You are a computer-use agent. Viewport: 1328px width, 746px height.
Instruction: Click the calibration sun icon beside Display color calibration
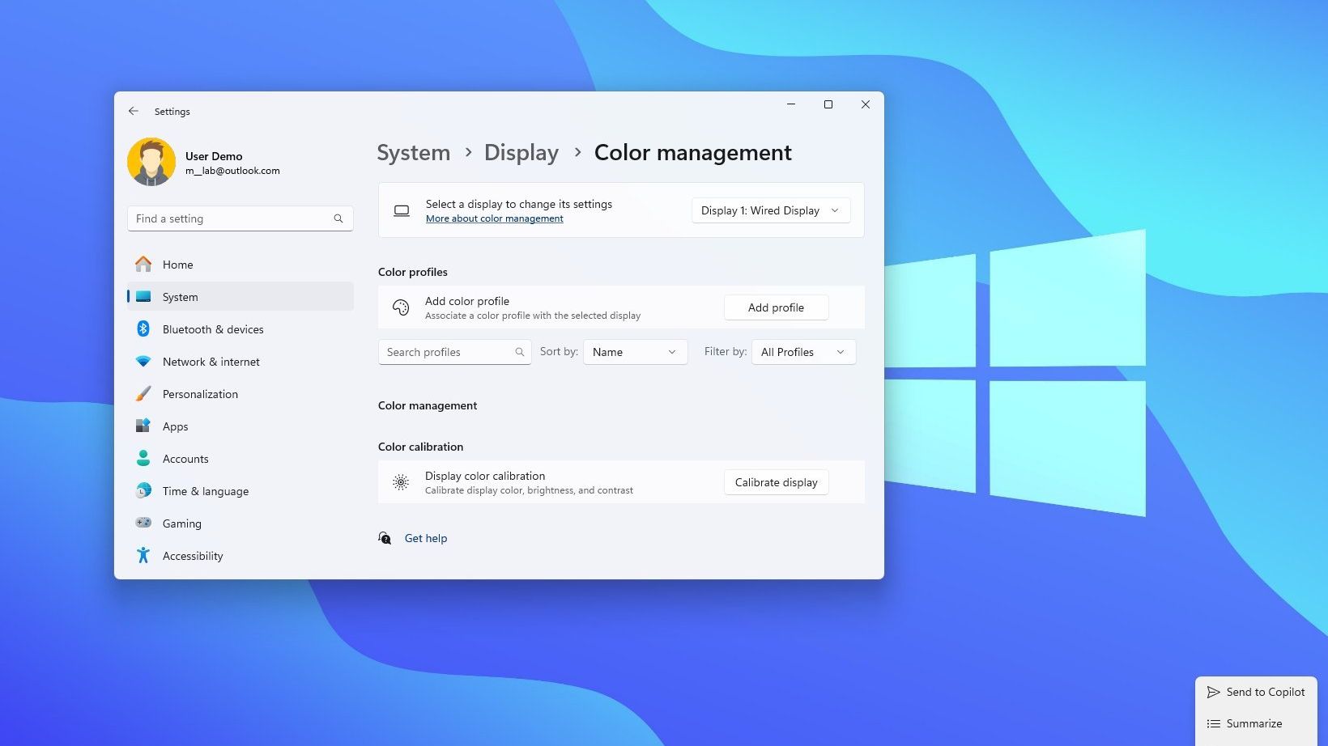pyautogui.click(x=401, y=482)
